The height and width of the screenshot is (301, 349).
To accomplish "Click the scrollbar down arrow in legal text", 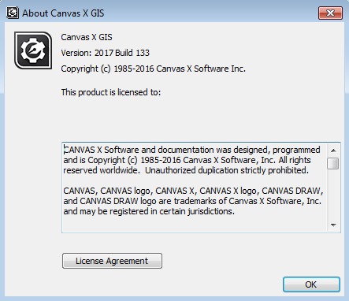I will click(333, 225).
